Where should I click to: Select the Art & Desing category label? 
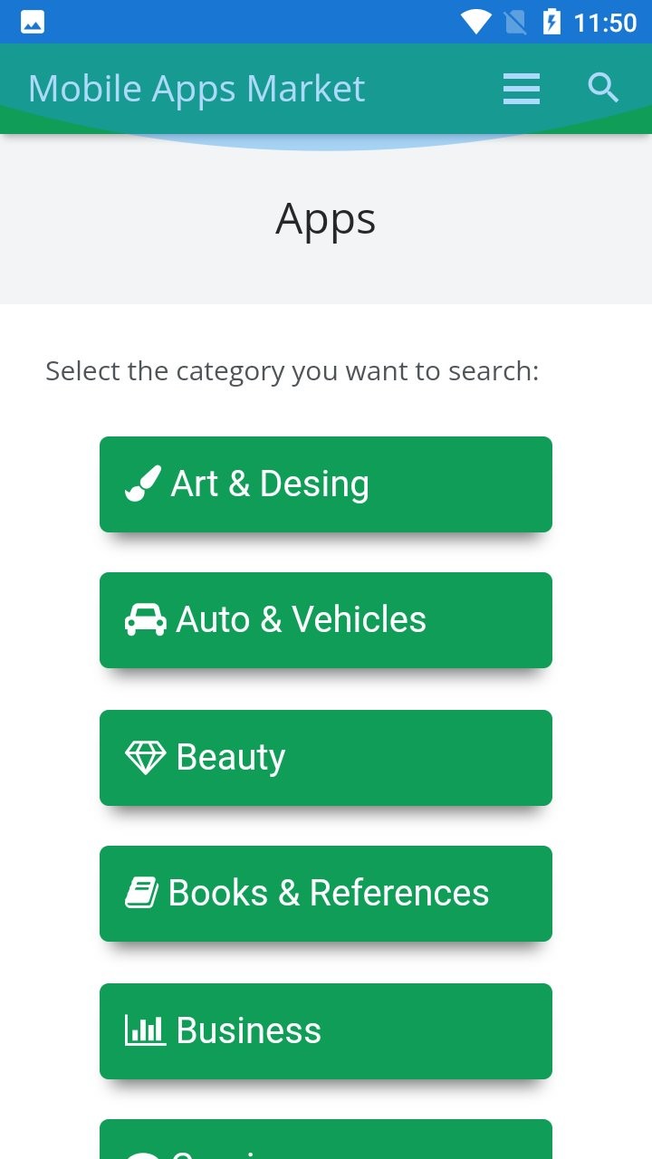[x=270, y=484]
